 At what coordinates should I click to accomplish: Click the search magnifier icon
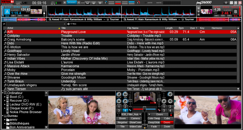[4, 24]
